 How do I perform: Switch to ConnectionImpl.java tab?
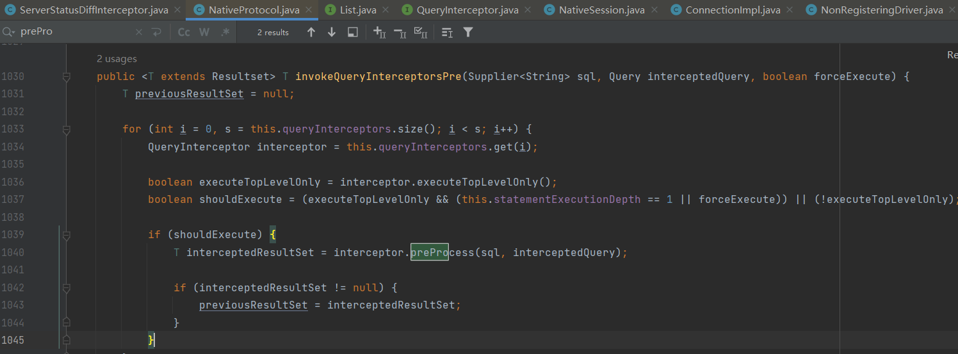[733, 10]
